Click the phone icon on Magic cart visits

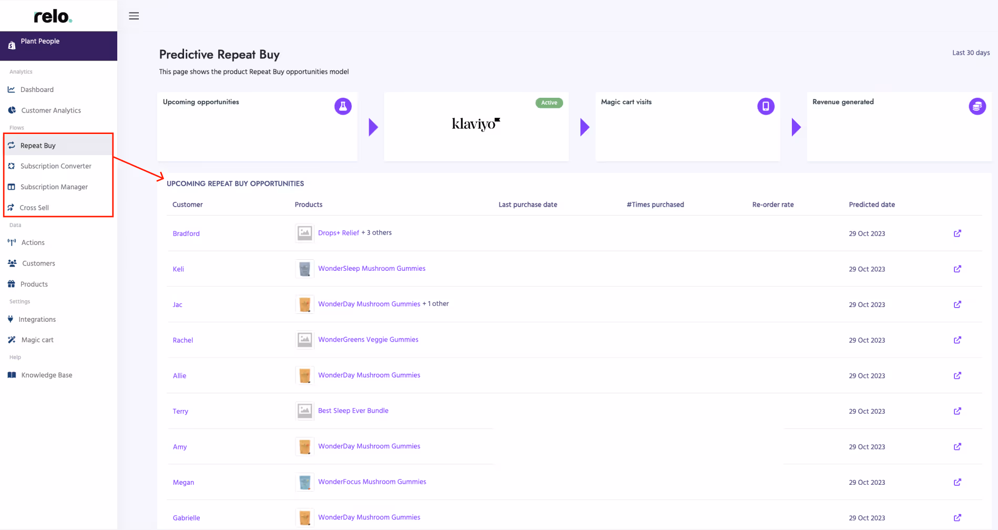tap(766, 106)
